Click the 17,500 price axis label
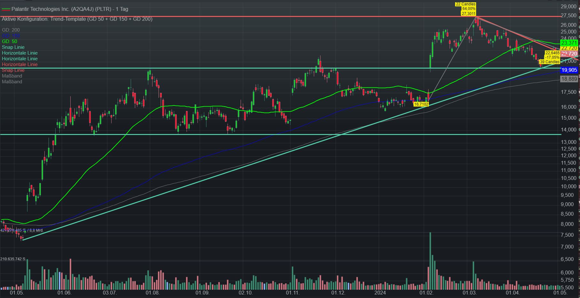The width and height of the screenshot is (580, 298). point(569,92)
